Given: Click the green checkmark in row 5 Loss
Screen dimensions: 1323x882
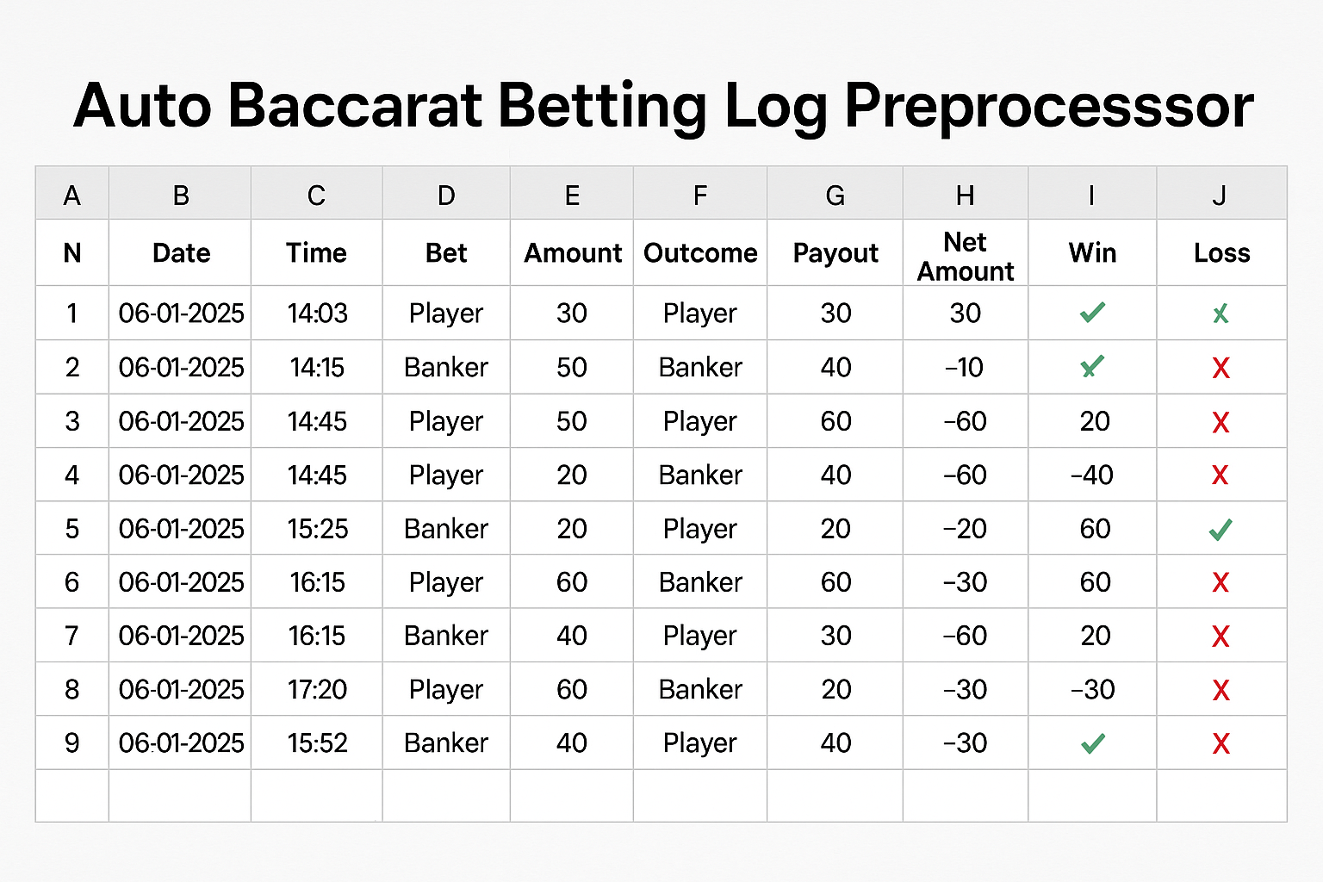Looking at the screenshot, I should point(1221,529).
